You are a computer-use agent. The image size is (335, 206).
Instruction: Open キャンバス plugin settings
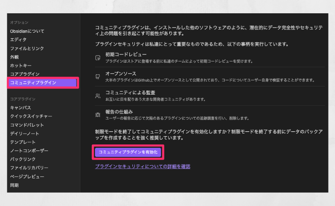click(x=21, y=108)
